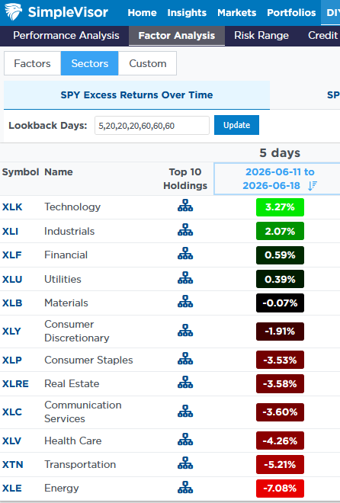The image size is (340, 503).
Task: Click the Technology sector name
Action: point(72,207)
